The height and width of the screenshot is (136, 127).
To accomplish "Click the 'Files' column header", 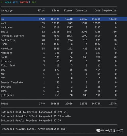I will click(41, 11).
